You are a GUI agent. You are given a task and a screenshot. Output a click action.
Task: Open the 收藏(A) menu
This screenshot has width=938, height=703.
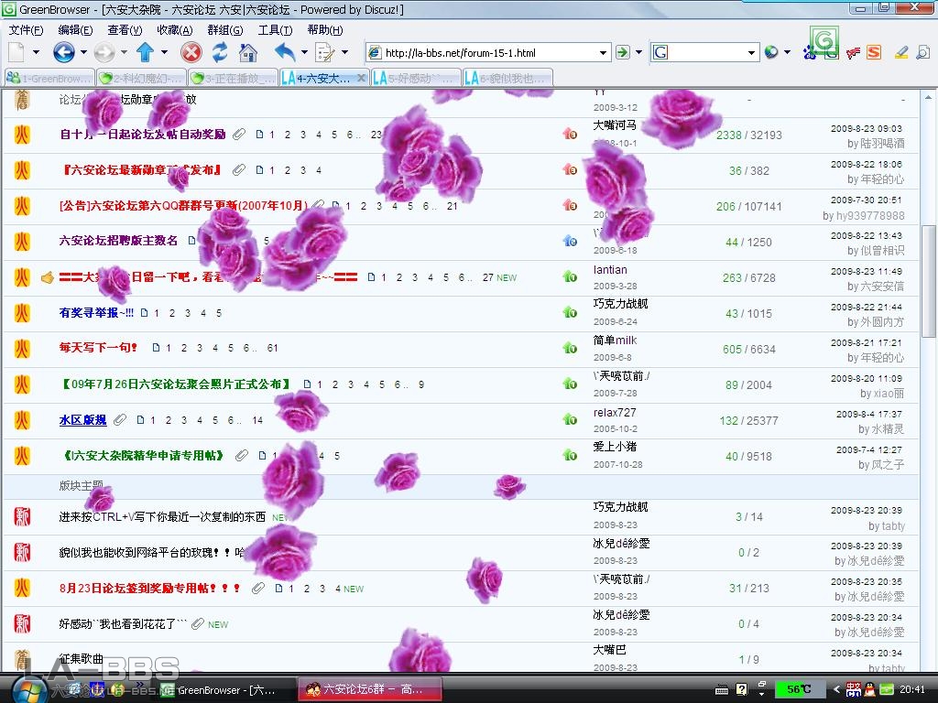pos(174,30)
